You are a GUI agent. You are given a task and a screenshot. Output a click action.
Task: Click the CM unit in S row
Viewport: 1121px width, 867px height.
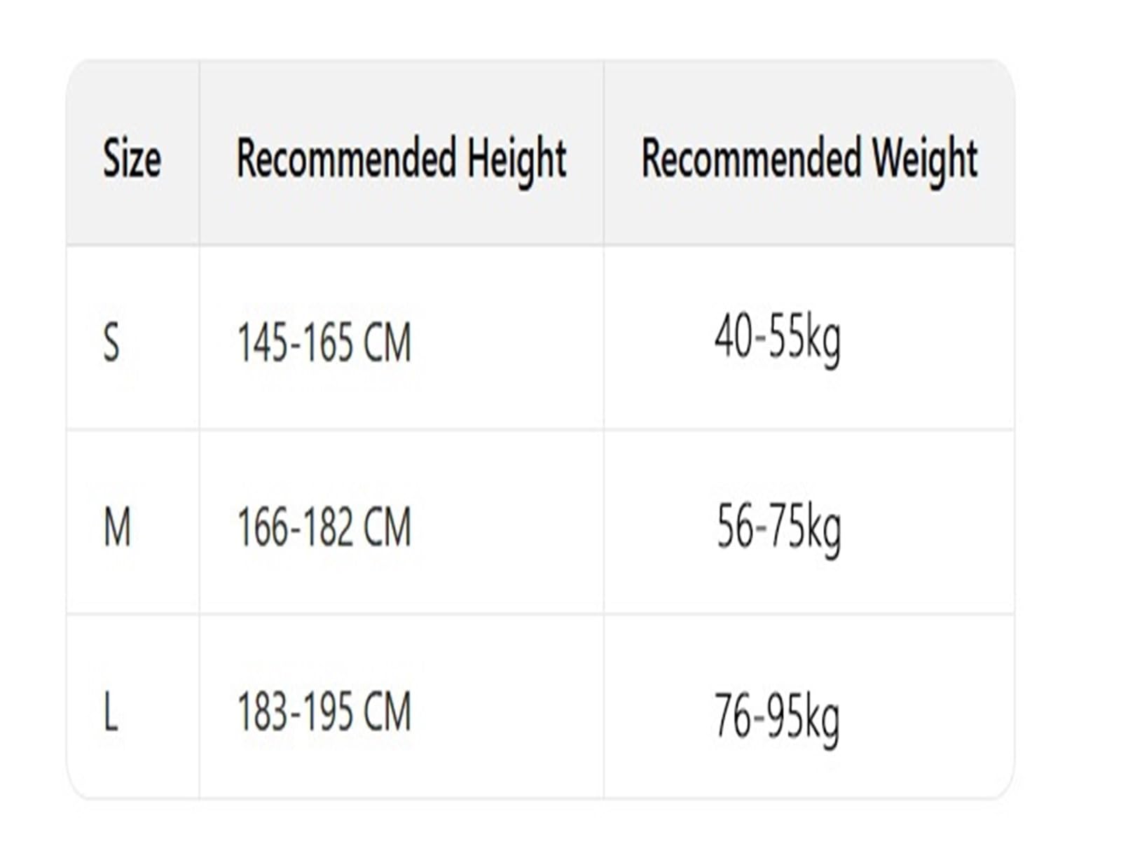coord(387,343)
